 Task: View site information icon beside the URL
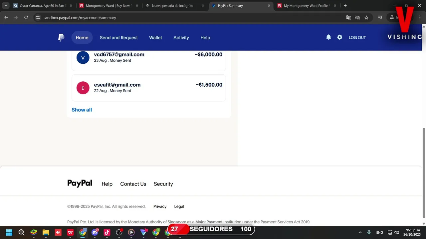pos(38,18)
